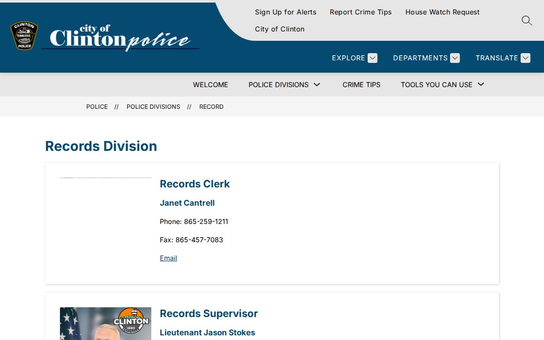The image size is (544, 340).
Task: Click Janet Cantrell's Email link
Action: (x=168, y=258)
